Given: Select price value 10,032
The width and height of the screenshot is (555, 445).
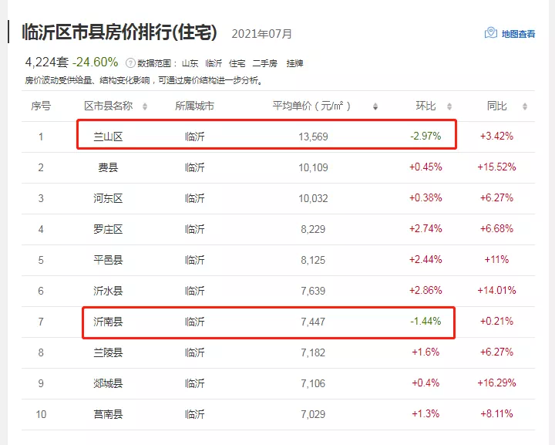Looking at the screenshot, I should click(313, 198).
